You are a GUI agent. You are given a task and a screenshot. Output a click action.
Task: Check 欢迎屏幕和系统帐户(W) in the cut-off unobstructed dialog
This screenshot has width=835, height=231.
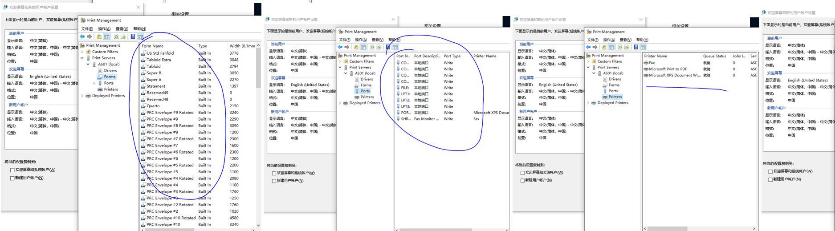(x=770, y=171)
